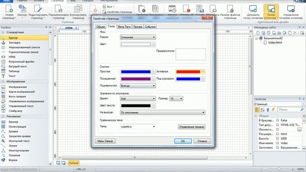Switch to the Прочее dialog tab
This screenshot has height=172, width=306.
click(138, 27)
